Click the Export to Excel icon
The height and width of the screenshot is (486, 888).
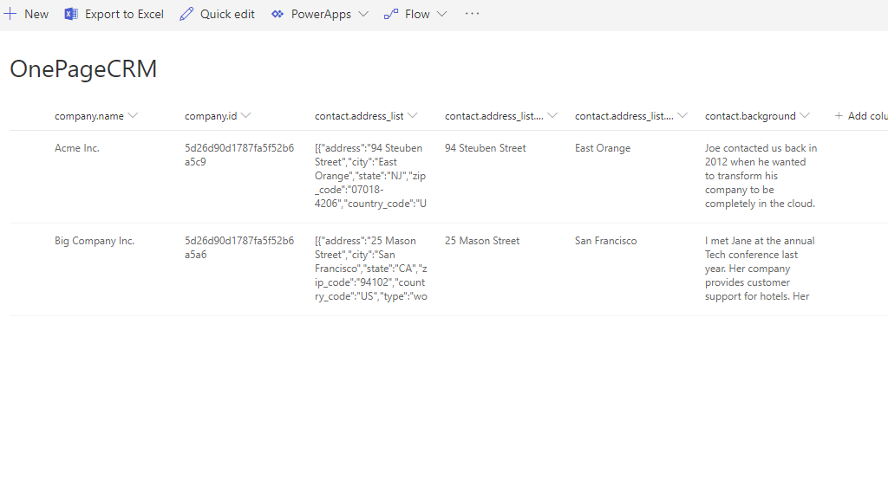71,14
